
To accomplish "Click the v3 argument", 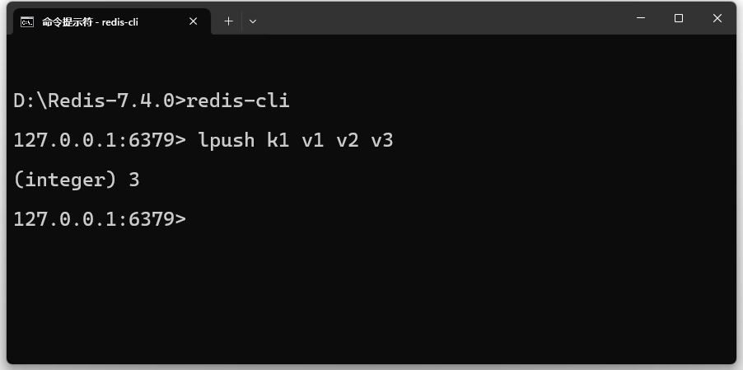I will pyautogui.click(x=382, y=141).
